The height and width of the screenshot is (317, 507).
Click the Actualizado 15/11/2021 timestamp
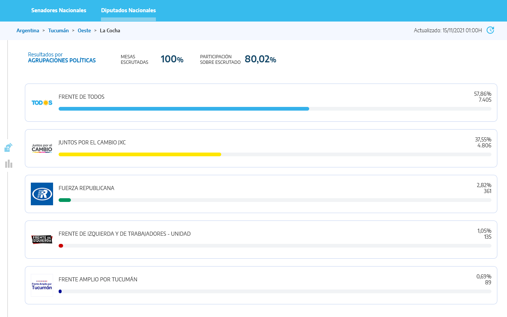pos(448,30)
